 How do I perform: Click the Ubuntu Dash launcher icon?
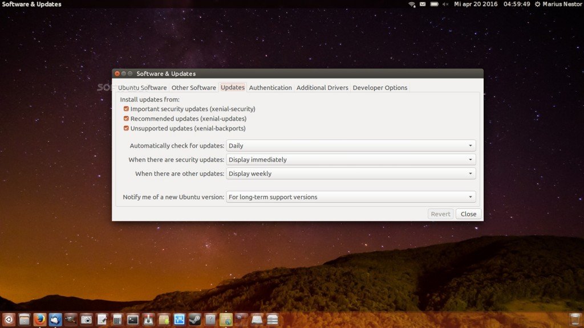9,319
